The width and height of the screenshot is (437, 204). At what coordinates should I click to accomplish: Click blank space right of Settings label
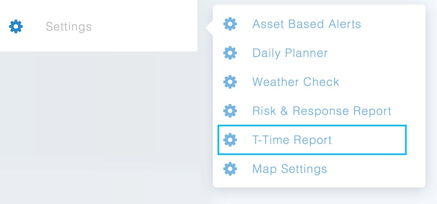pyautogui.click(x=146, y=26)
